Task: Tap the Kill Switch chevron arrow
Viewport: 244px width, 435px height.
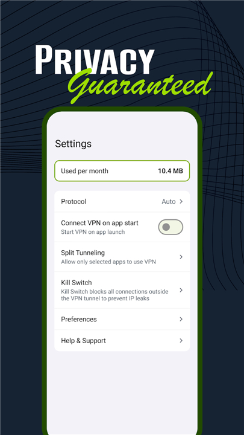Action: (181, 290)
